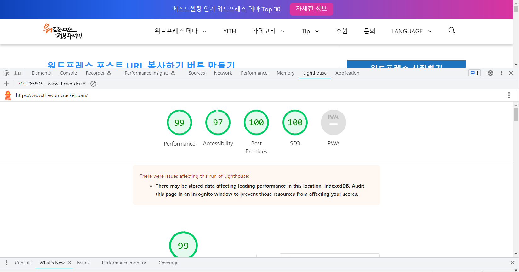The width and height of the screenshot is (519, 272).
Task: Select the What's New drawer tab
Action: [x=52, y=263]
